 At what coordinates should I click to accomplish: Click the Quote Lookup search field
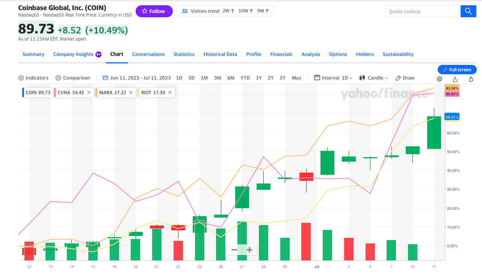point(423,11)
